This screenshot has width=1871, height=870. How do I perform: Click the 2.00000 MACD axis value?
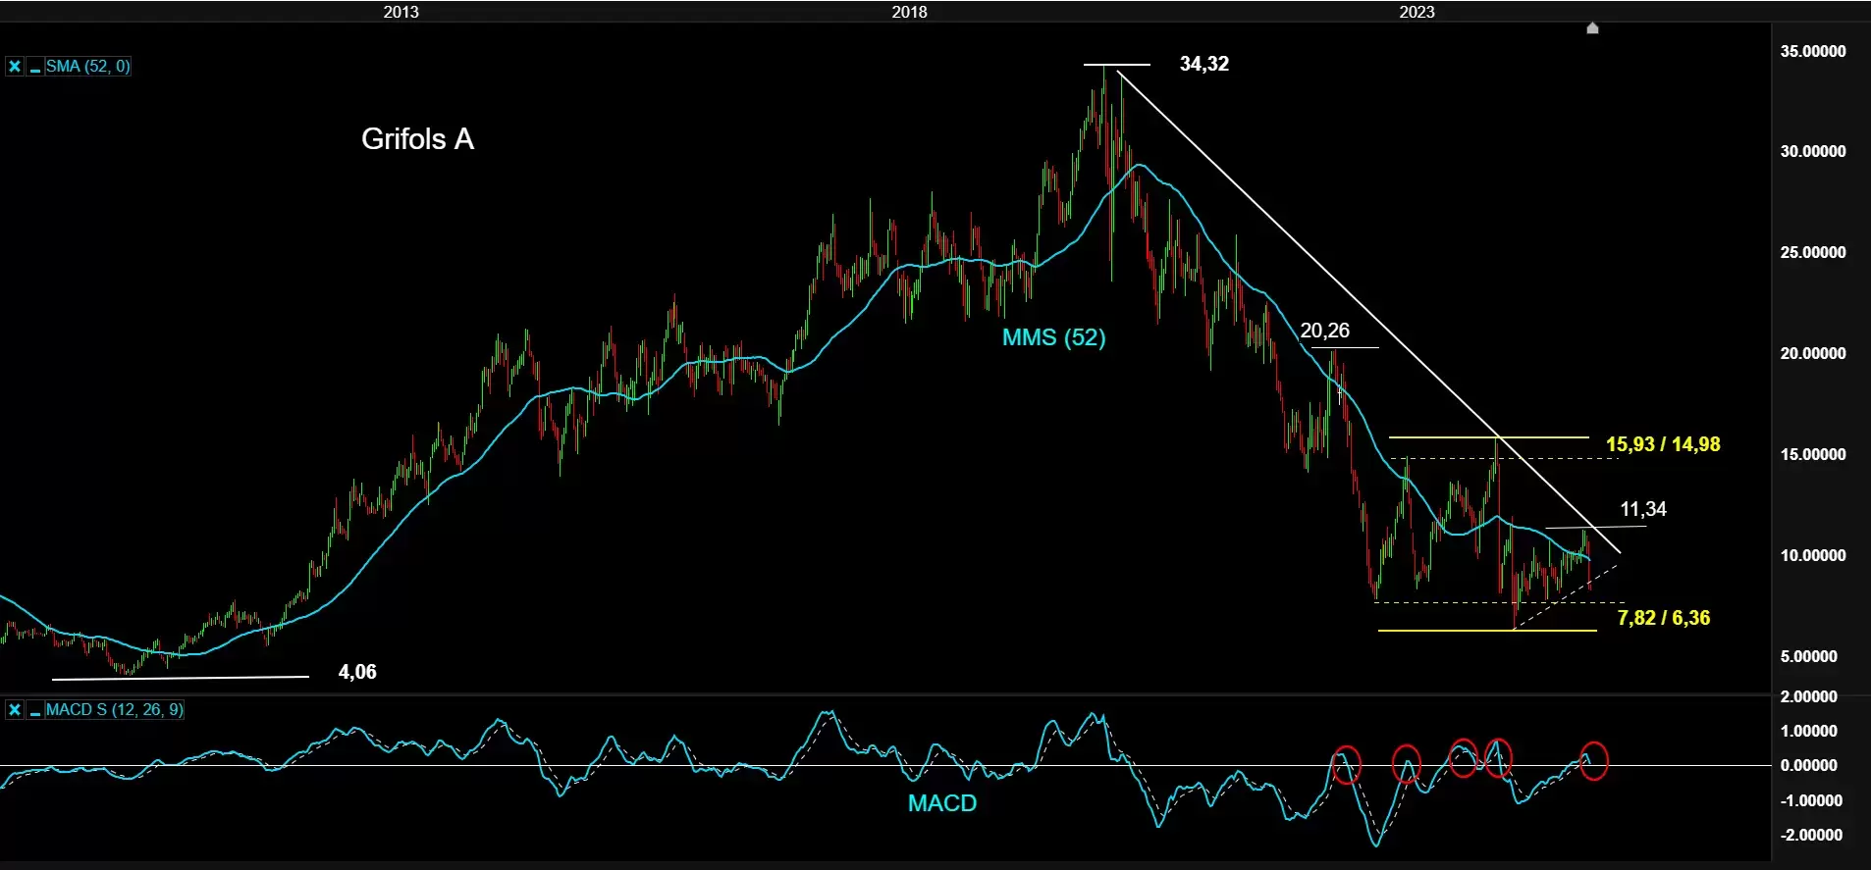(x=1809, y=696)
